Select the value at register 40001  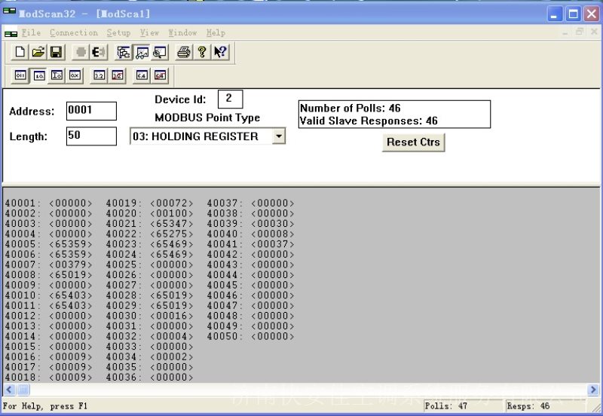(71, 203)
